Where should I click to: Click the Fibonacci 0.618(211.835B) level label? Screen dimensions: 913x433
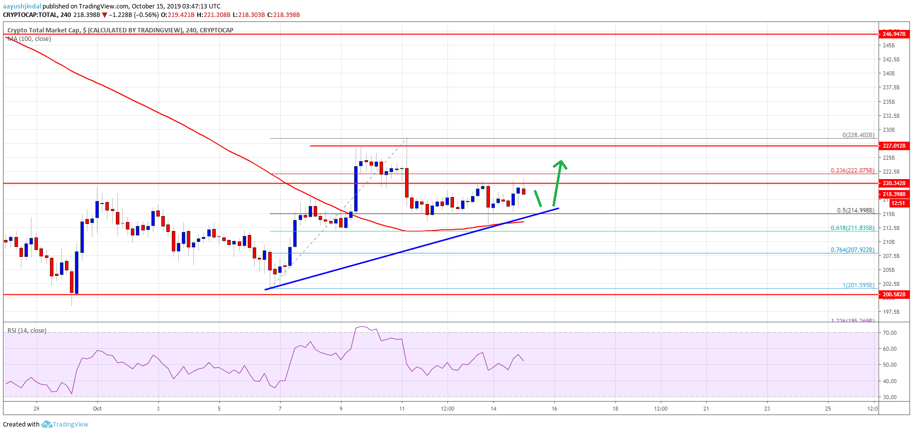point(853,228)
